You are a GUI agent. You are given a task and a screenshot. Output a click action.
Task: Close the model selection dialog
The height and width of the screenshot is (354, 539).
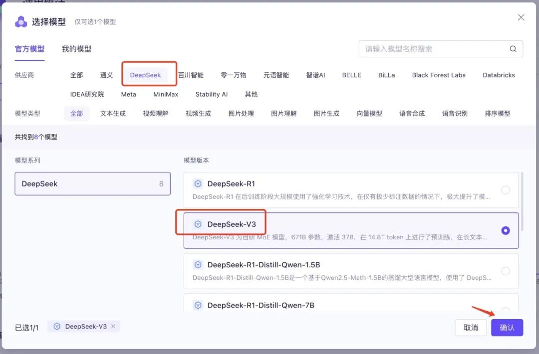[521, 17]
